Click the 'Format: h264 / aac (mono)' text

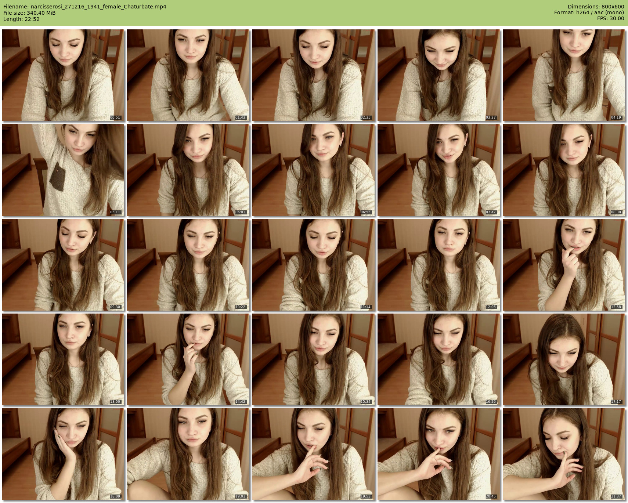pos(589,13)
